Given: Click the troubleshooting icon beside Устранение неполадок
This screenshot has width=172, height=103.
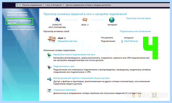Looking at the screenshot, I should [x=49, y=90].
